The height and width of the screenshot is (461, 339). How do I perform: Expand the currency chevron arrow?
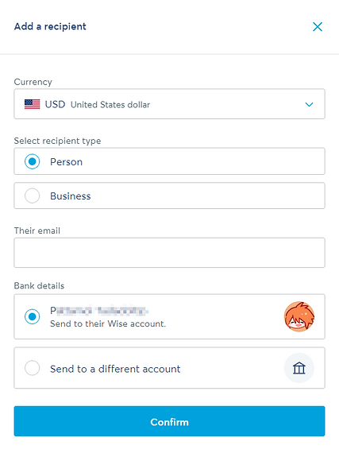(309, 104)
